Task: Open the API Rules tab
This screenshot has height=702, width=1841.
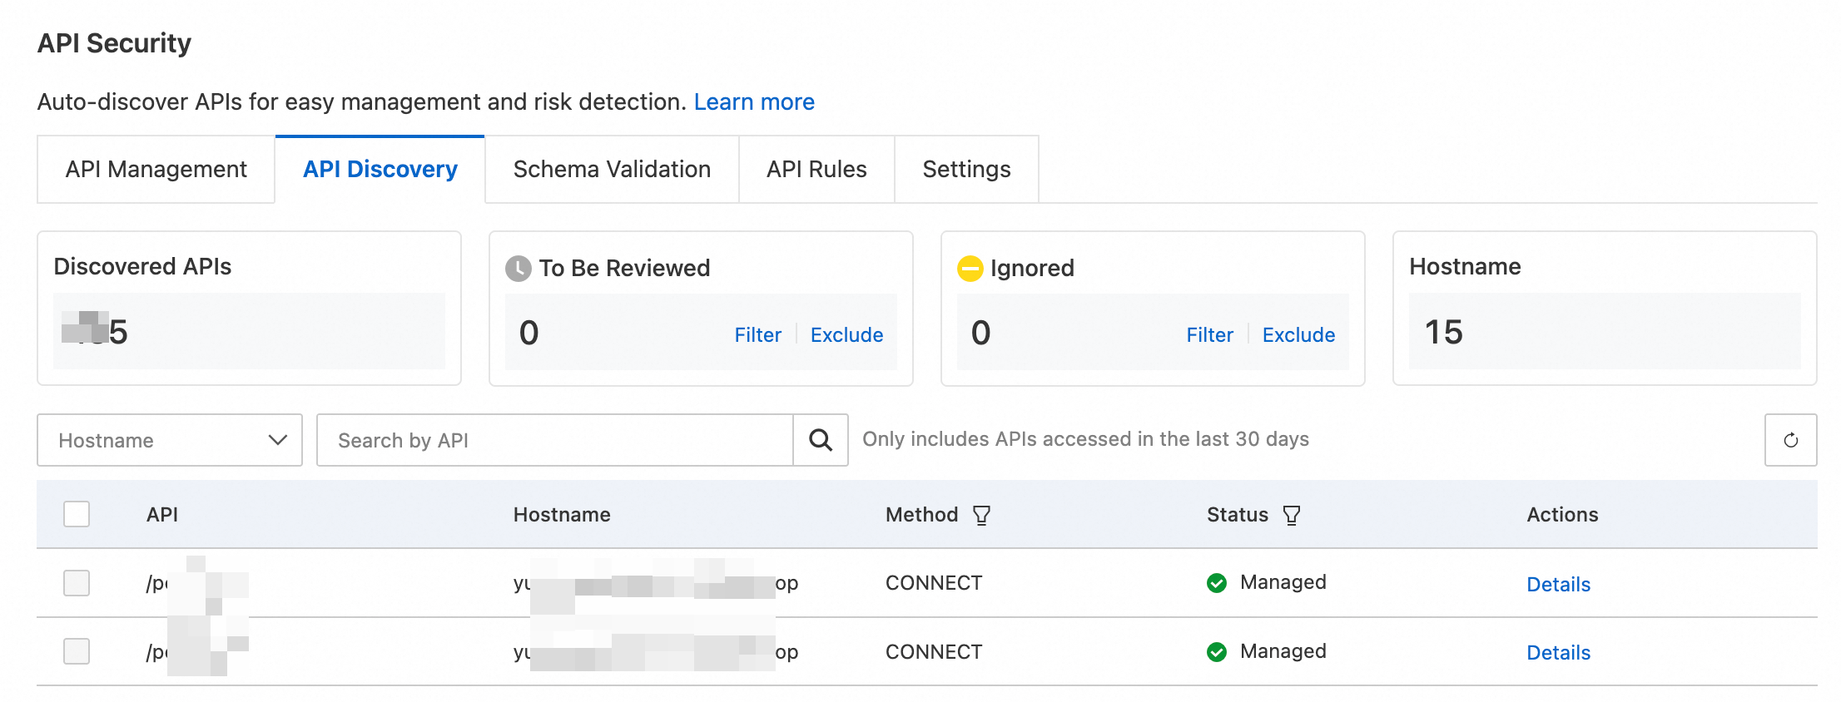Action: 816,170
